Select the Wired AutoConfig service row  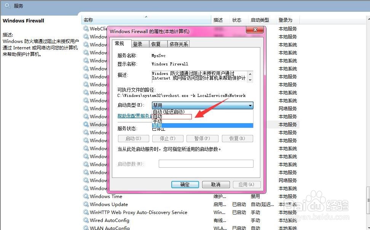(191, 220)
